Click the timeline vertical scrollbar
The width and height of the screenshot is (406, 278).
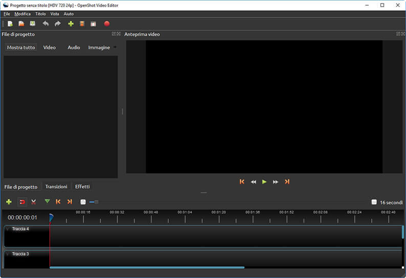[403, 232]
